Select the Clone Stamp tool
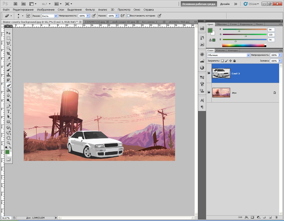284x221 pixels. click(8, 75)
